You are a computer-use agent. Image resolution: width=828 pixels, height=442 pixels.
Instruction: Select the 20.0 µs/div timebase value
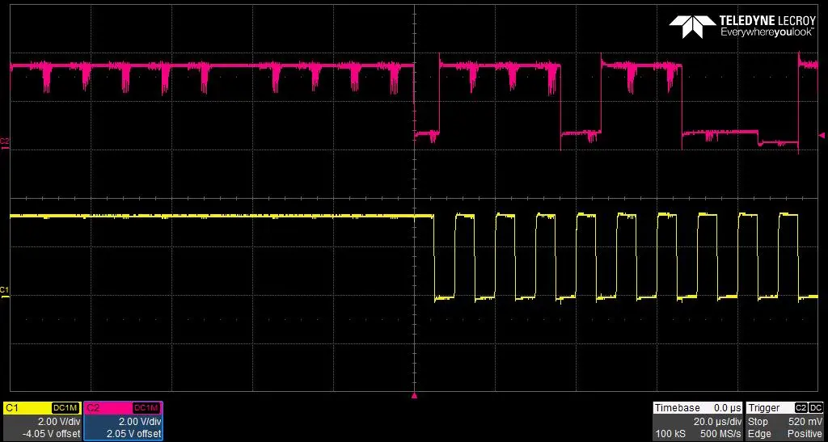(718, 422)
